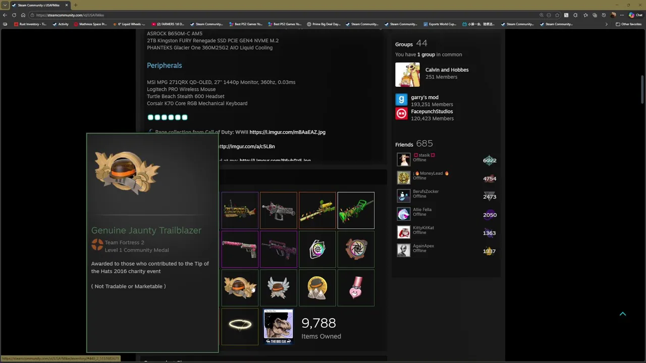Add this page to favorites star

[557, 15]
